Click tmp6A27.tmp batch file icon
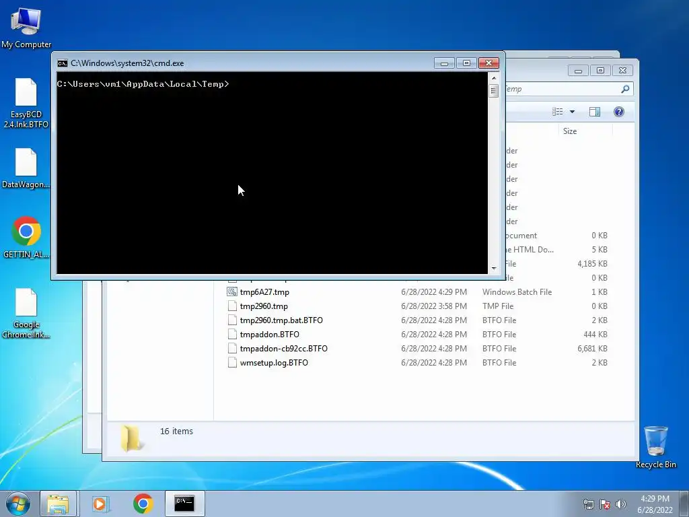The height and width of the screenshot is (517, 689). click(x=232, y=291)
